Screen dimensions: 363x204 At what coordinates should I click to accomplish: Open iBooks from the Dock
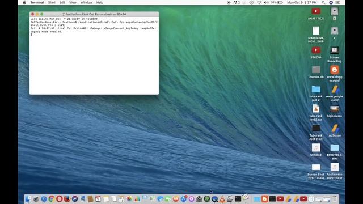pyautogui.click(x=176, y=199)
